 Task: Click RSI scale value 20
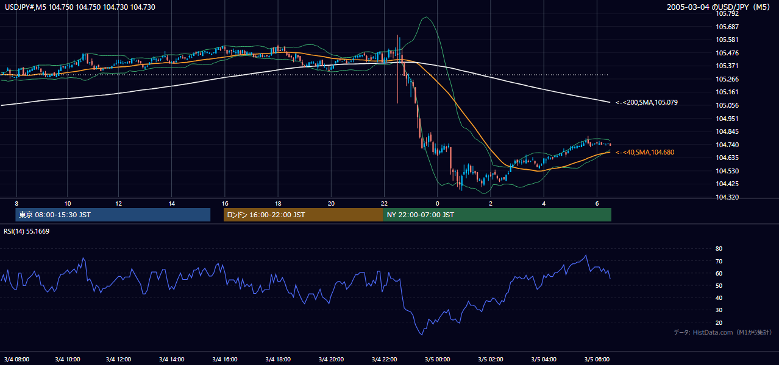pyautogui.click(x=719, y=322)
